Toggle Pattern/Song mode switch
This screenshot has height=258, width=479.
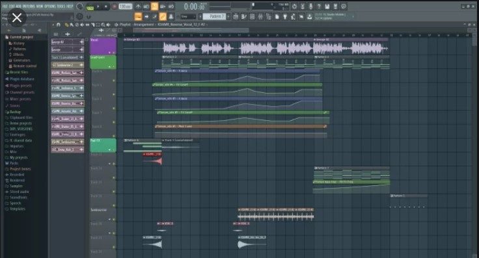pyautogui.click(x=90, y=6)
